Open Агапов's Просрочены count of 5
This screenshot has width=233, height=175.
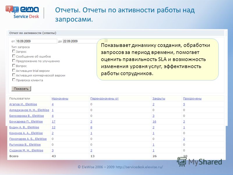point(184,104)
